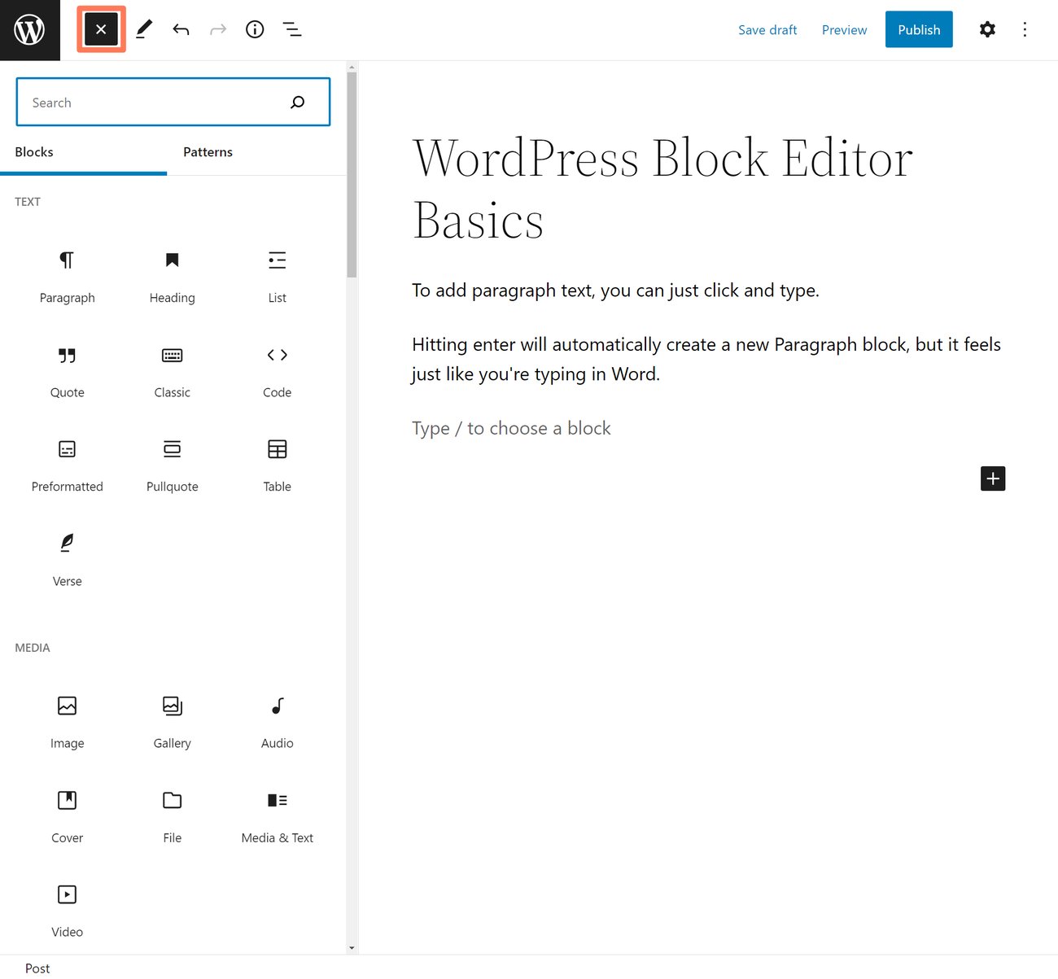The width and height of the screenshot is (1058, 979).
Task: Save the post as a draft
Action: 767,29
